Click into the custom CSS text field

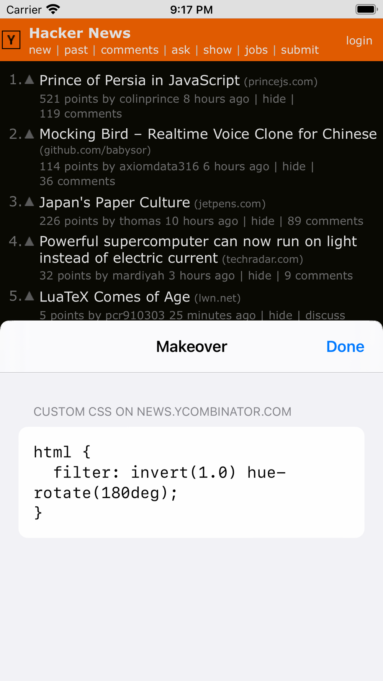[191, 482]
